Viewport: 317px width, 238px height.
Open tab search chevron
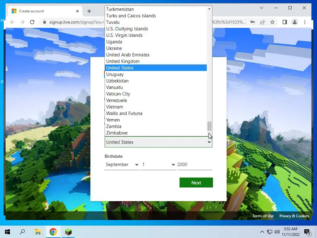[261, 8]
